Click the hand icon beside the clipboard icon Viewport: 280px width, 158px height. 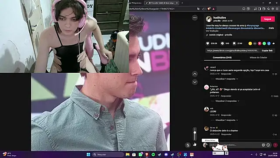(195, 144)
